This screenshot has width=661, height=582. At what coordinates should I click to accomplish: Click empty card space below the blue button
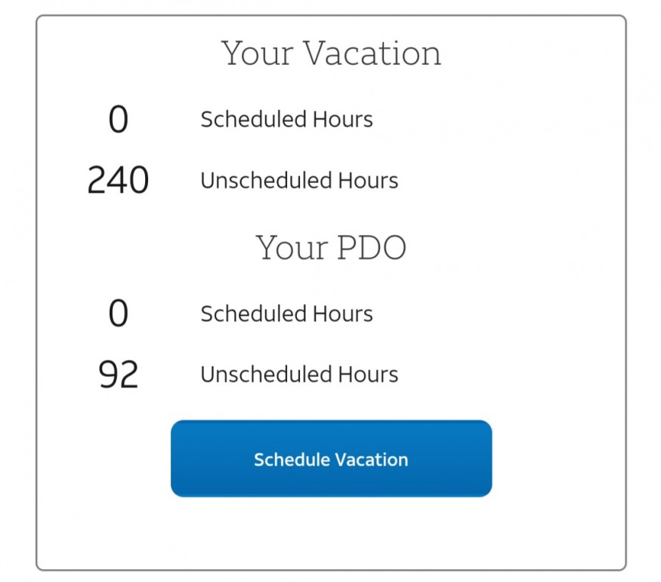tap(331, 533)
